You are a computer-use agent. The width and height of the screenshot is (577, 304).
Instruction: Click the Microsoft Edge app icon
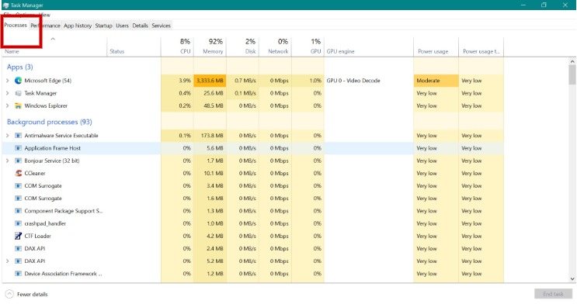pyautogui.click(x=18, y=81)
